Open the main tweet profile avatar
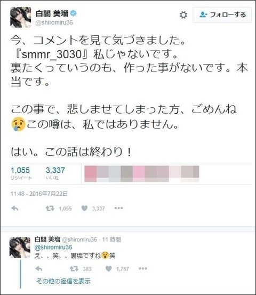 (x=20, y=17)
